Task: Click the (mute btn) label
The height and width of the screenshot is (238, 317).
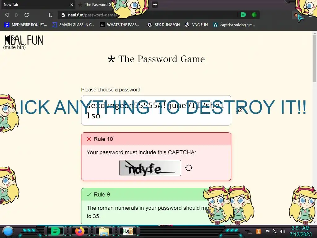Action: pos(14,47)
